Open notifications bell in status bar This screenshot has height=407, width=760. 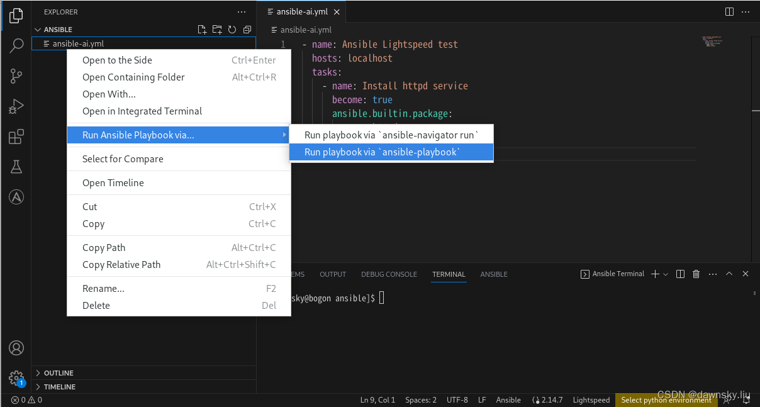[746, 400]
